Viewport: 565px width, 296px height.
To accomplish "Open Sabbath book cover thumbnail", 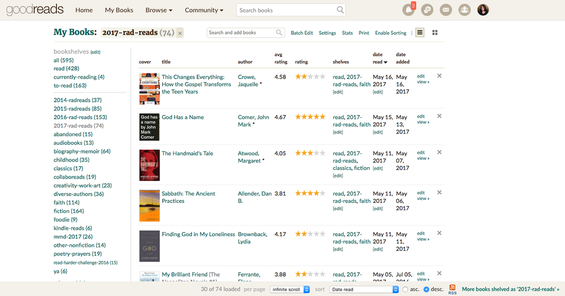I will (150, 206).
